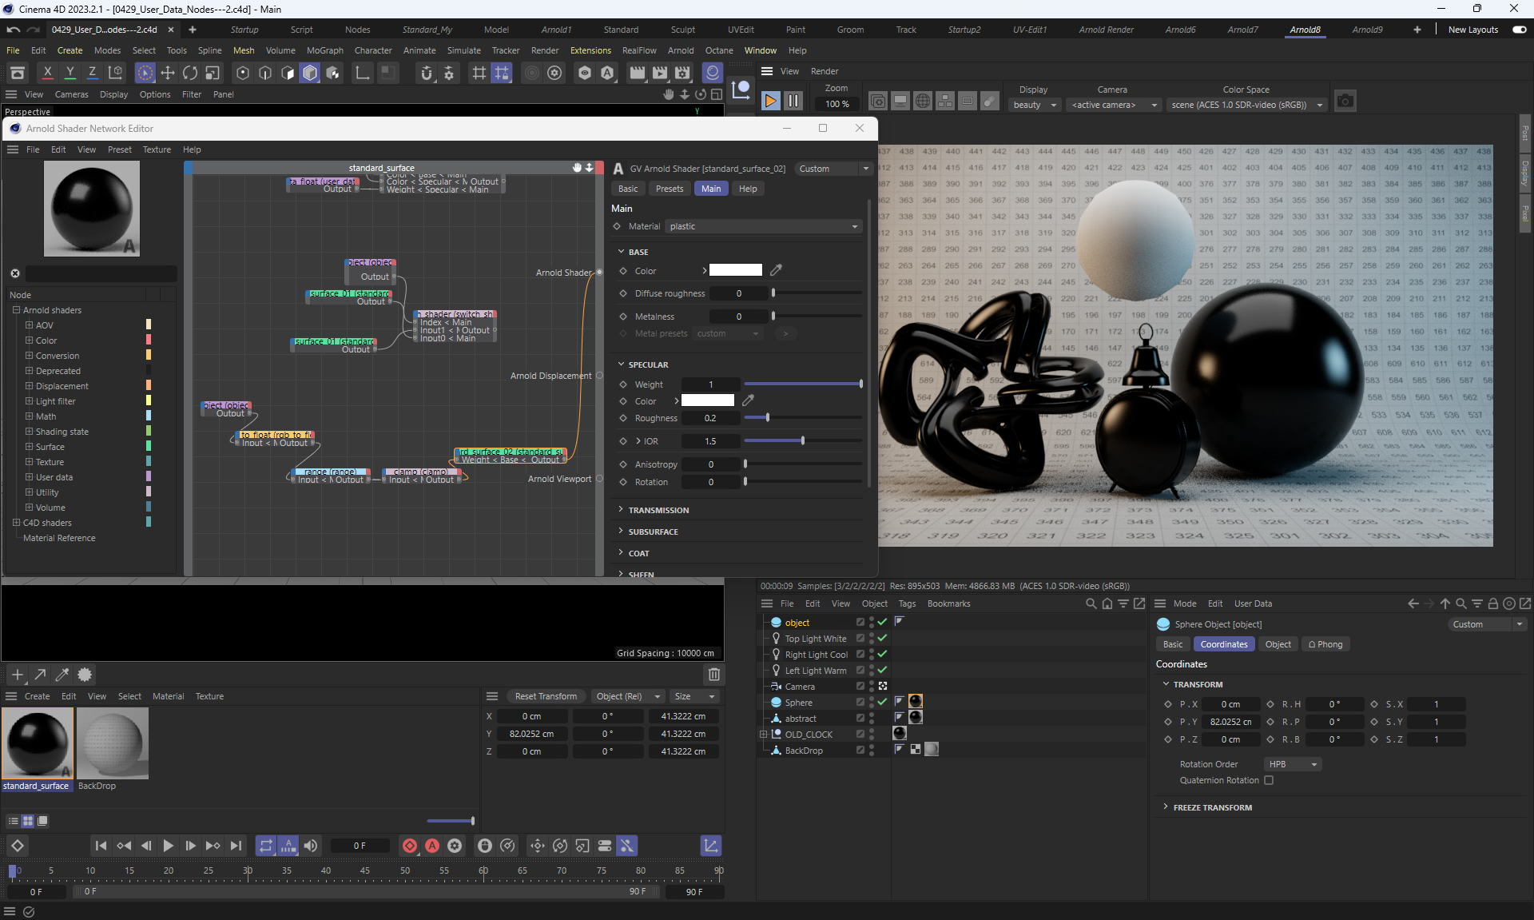Click the snapshot camera icon in IPR window
The image size is (1534, 920).
[1345, 102]
